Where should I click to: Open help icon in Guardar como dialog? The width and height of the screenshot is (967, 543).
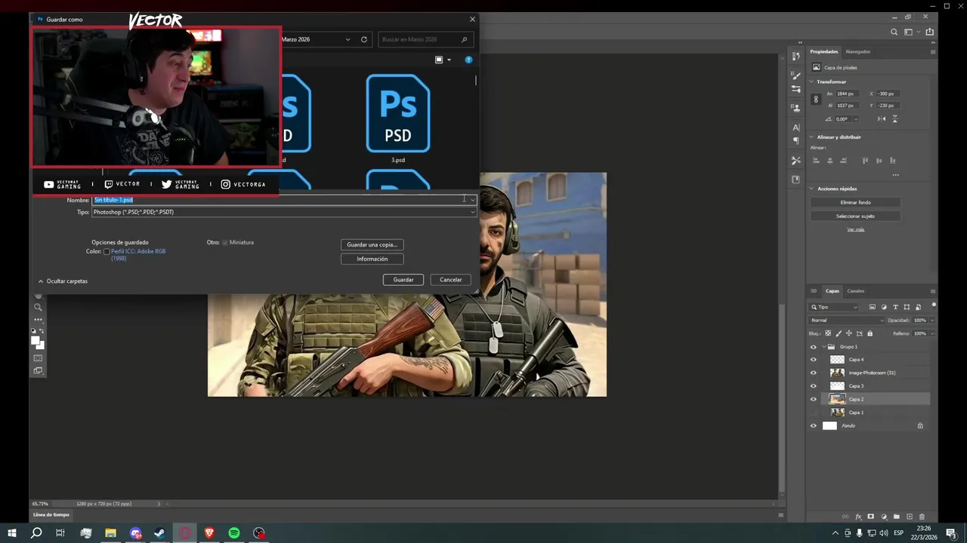click(x=468, y=60)
